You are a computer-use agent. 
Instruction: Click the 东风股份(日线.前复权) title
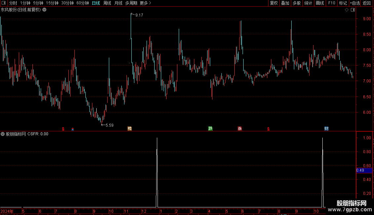click(x=21, y=10)
